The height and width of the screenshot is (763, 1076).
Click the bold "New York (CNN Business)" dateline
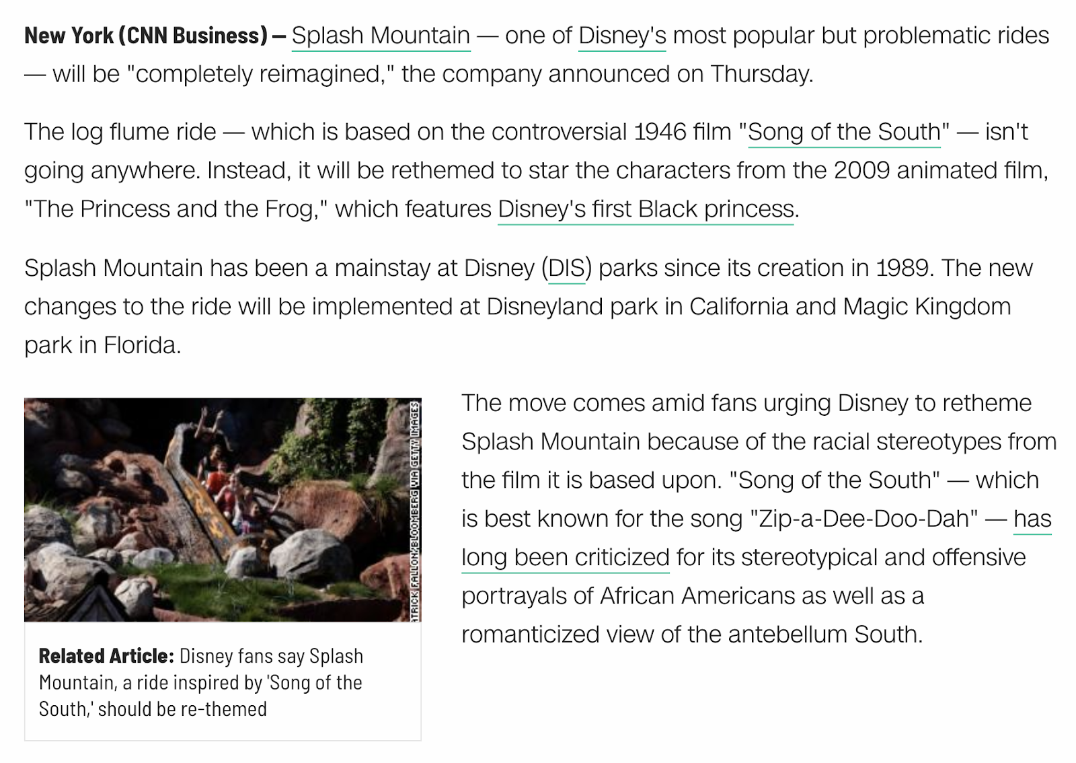click(146, 36)
